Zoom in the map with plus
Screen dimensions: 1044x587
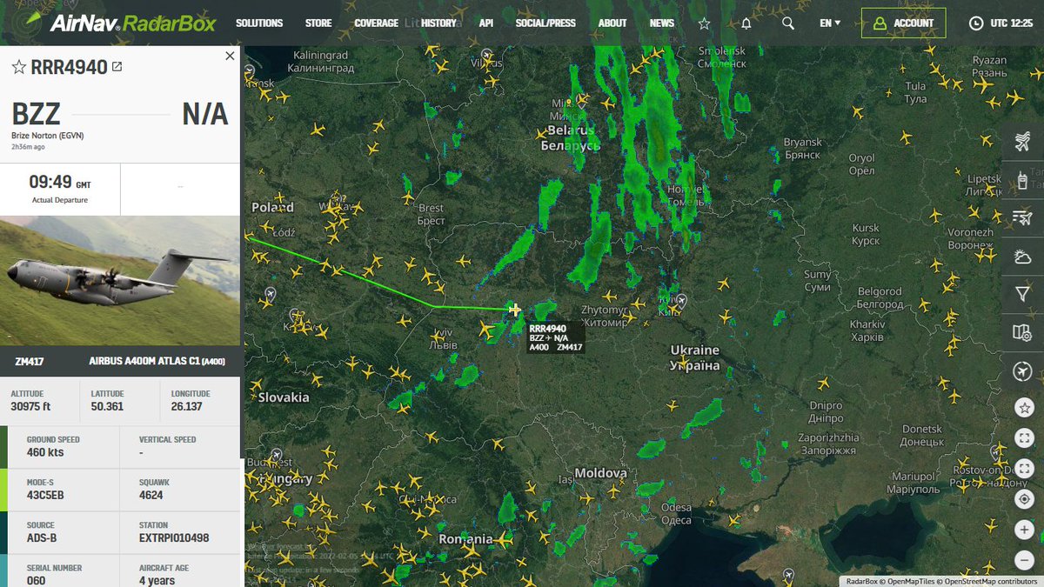tap(1023, 530)
